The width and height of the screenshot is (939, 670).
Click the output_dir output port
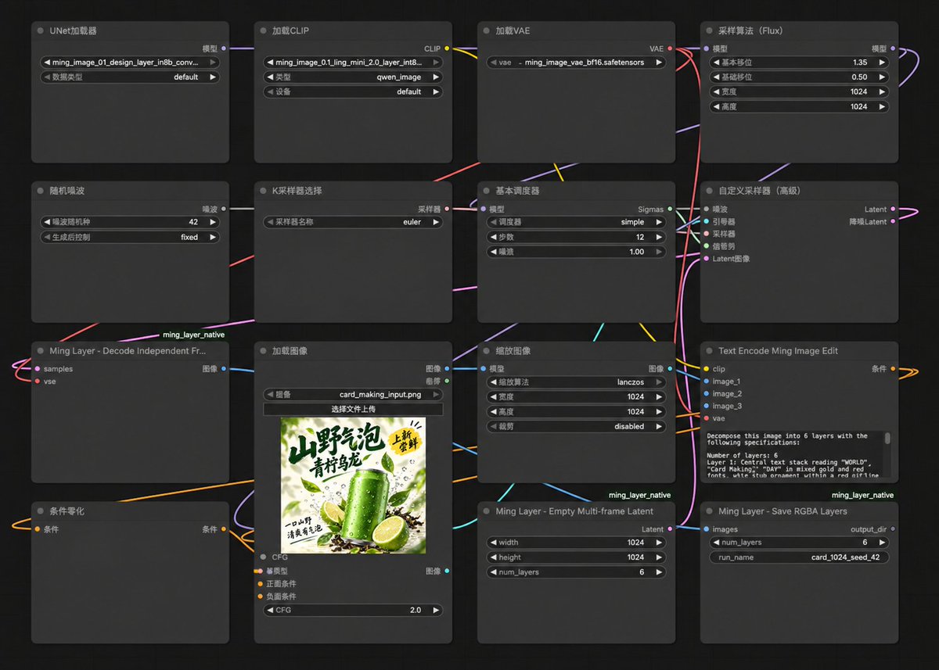(894, 529)
